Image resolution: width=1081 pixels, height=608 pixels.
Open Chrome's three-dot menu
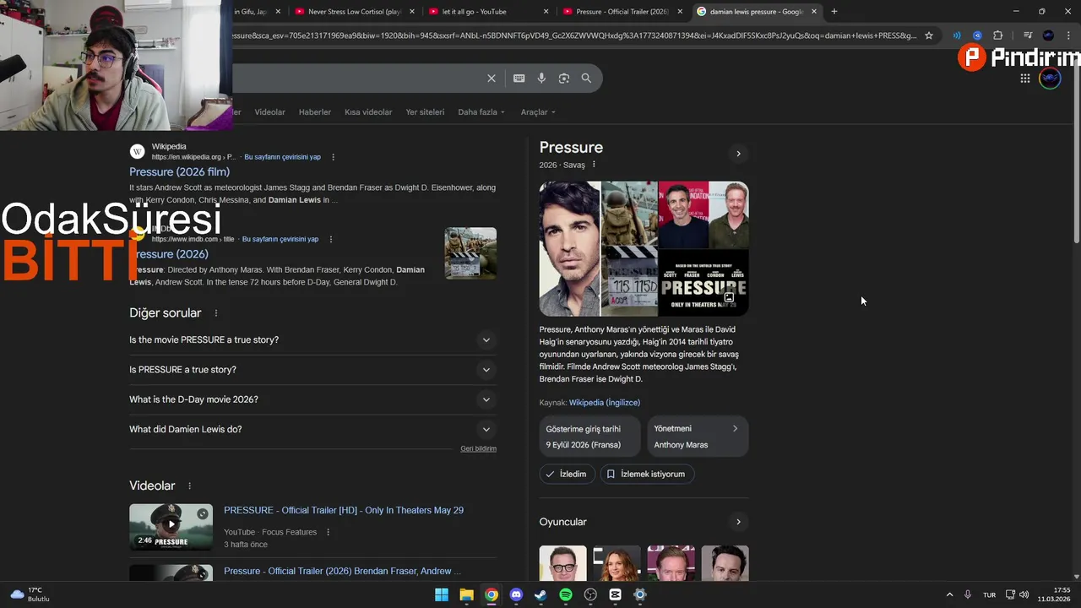tap(1068, 35)
